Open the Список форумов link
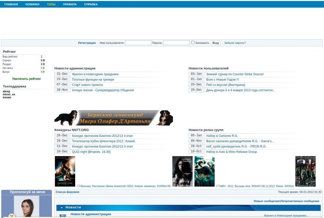 click(x=67, y=192)
